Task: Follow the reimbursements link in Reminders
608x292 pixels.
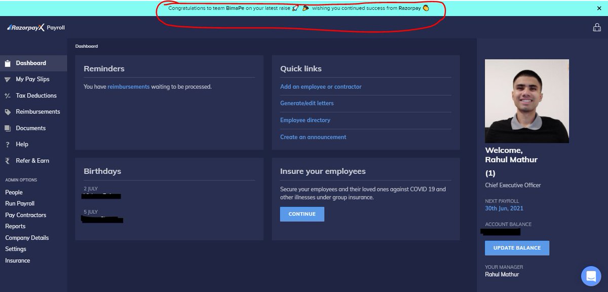Action: (129, 87)
